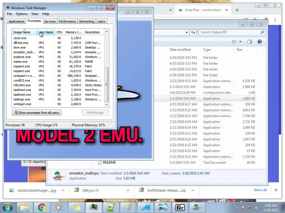
Task: Select the /tmp/files Chrome tab
Action: [203, 10]
